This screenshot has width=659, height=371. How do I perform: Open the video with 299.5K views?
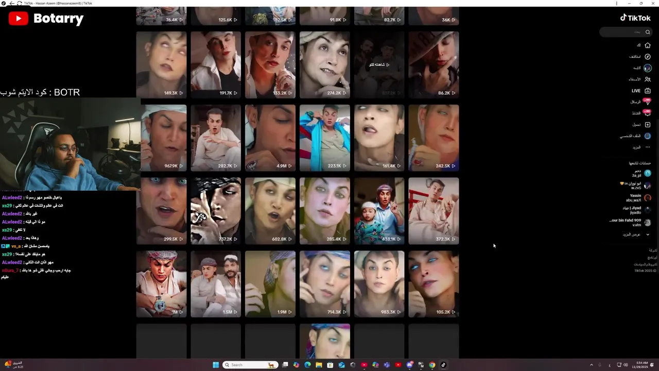point(161,211)
